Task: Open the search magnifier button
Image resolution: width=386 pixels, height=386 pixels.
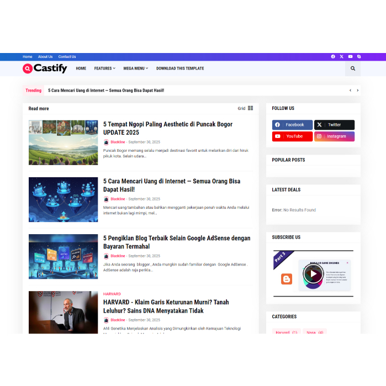Action: (x=353, y=68)
